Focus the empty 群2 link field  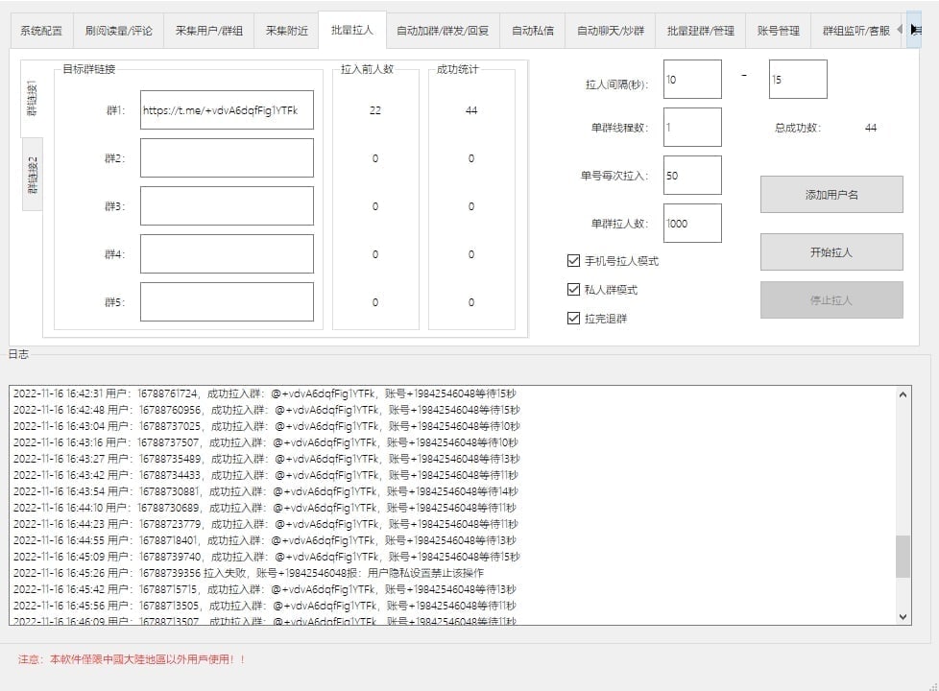tap(227, 158)
